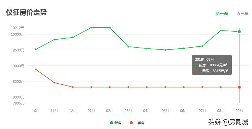
Task: Select the 二手房 data point for 11月
Action: tap(54, 83)
